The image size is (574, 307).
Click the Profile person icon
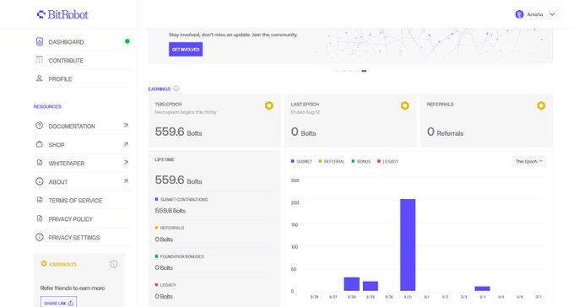(40, 78)
